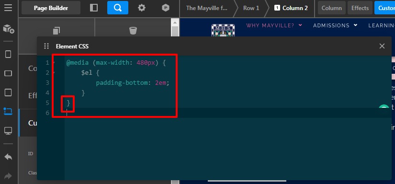The height and width of the screenshot is (184, 395).
Task: Click line number 4 in gutter
Action: click(47, 93)
